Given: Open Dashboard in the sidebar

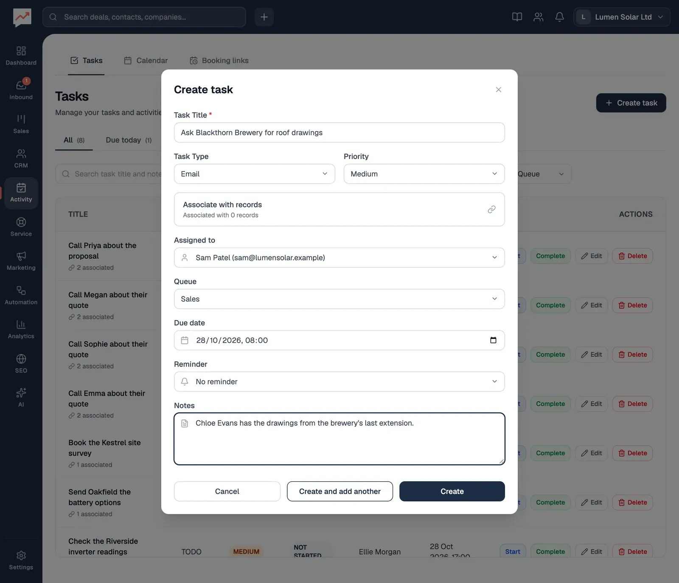Looking at the screenshot, I should [x=21, y=56].
